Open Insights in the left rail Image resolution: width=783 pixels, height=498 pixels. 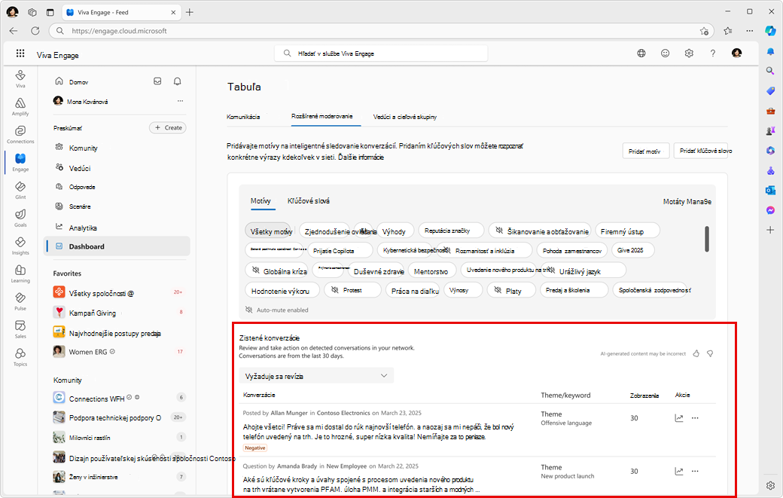20,246
